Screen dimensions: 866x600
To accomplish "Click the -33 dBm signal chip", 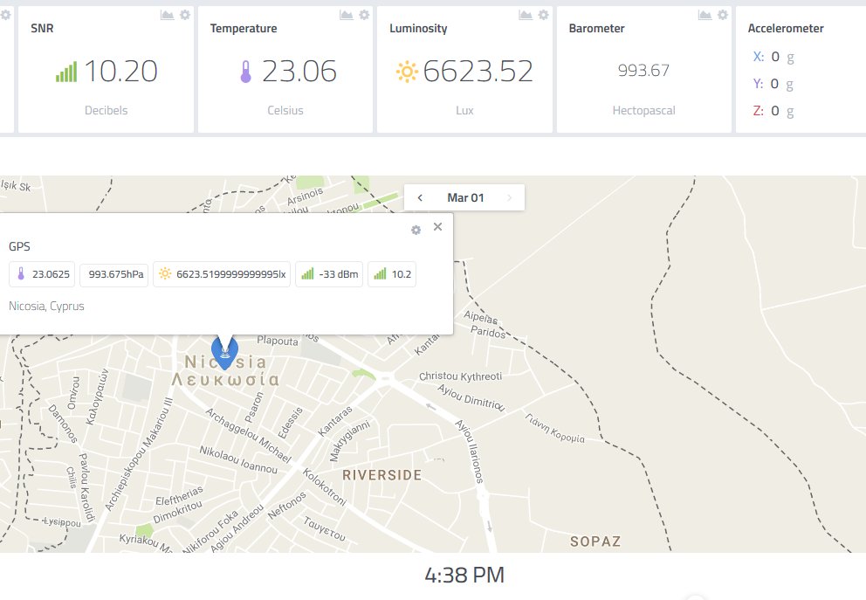I will [x=329, y=274].
